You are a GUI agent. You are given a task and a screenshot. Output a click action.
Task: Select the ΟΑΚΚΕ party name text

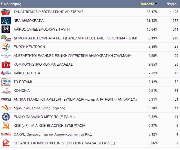(x=53, y=134)
